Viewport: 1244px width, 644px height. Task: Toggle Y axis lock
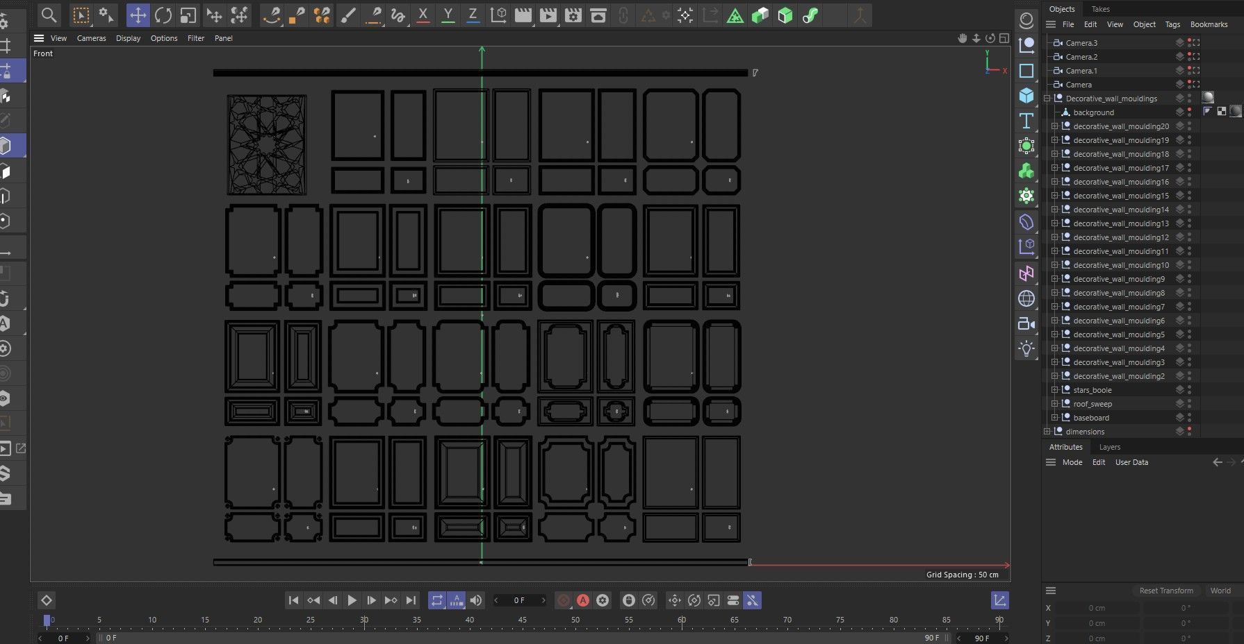coord(448,15)
